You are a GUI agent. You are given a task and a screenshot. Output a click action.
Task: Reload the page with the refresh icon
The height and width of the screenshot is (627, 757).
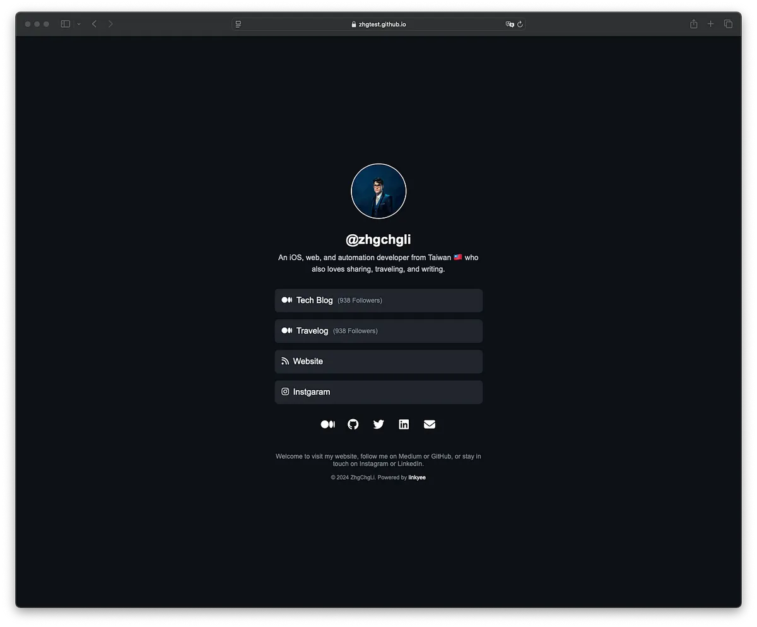coord(520,24)
